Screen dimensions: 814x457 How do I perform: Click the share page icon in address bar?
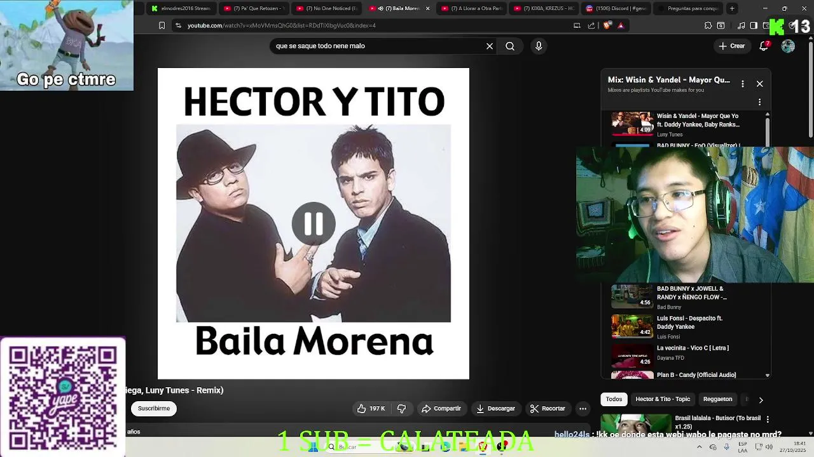click(591, 25)
